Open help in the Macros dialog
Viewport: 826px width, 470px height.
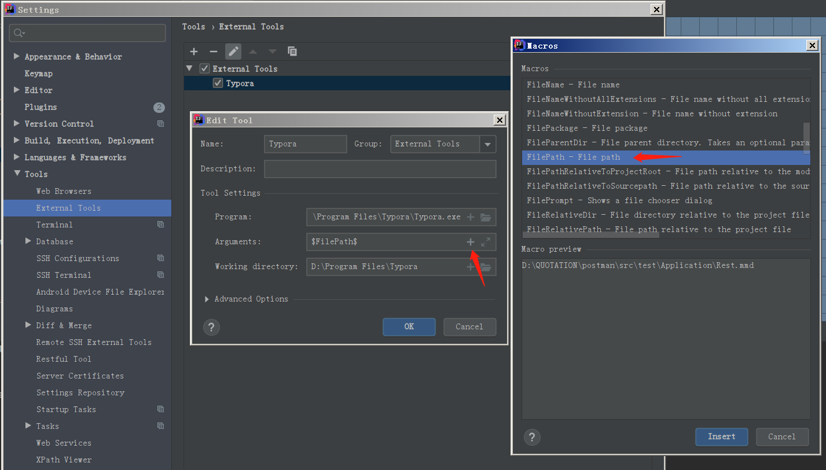532,437
